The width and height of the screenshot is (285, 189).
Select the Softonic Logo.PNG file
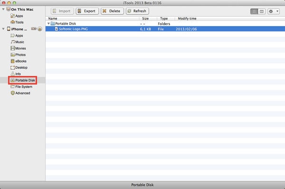point(165,29)
